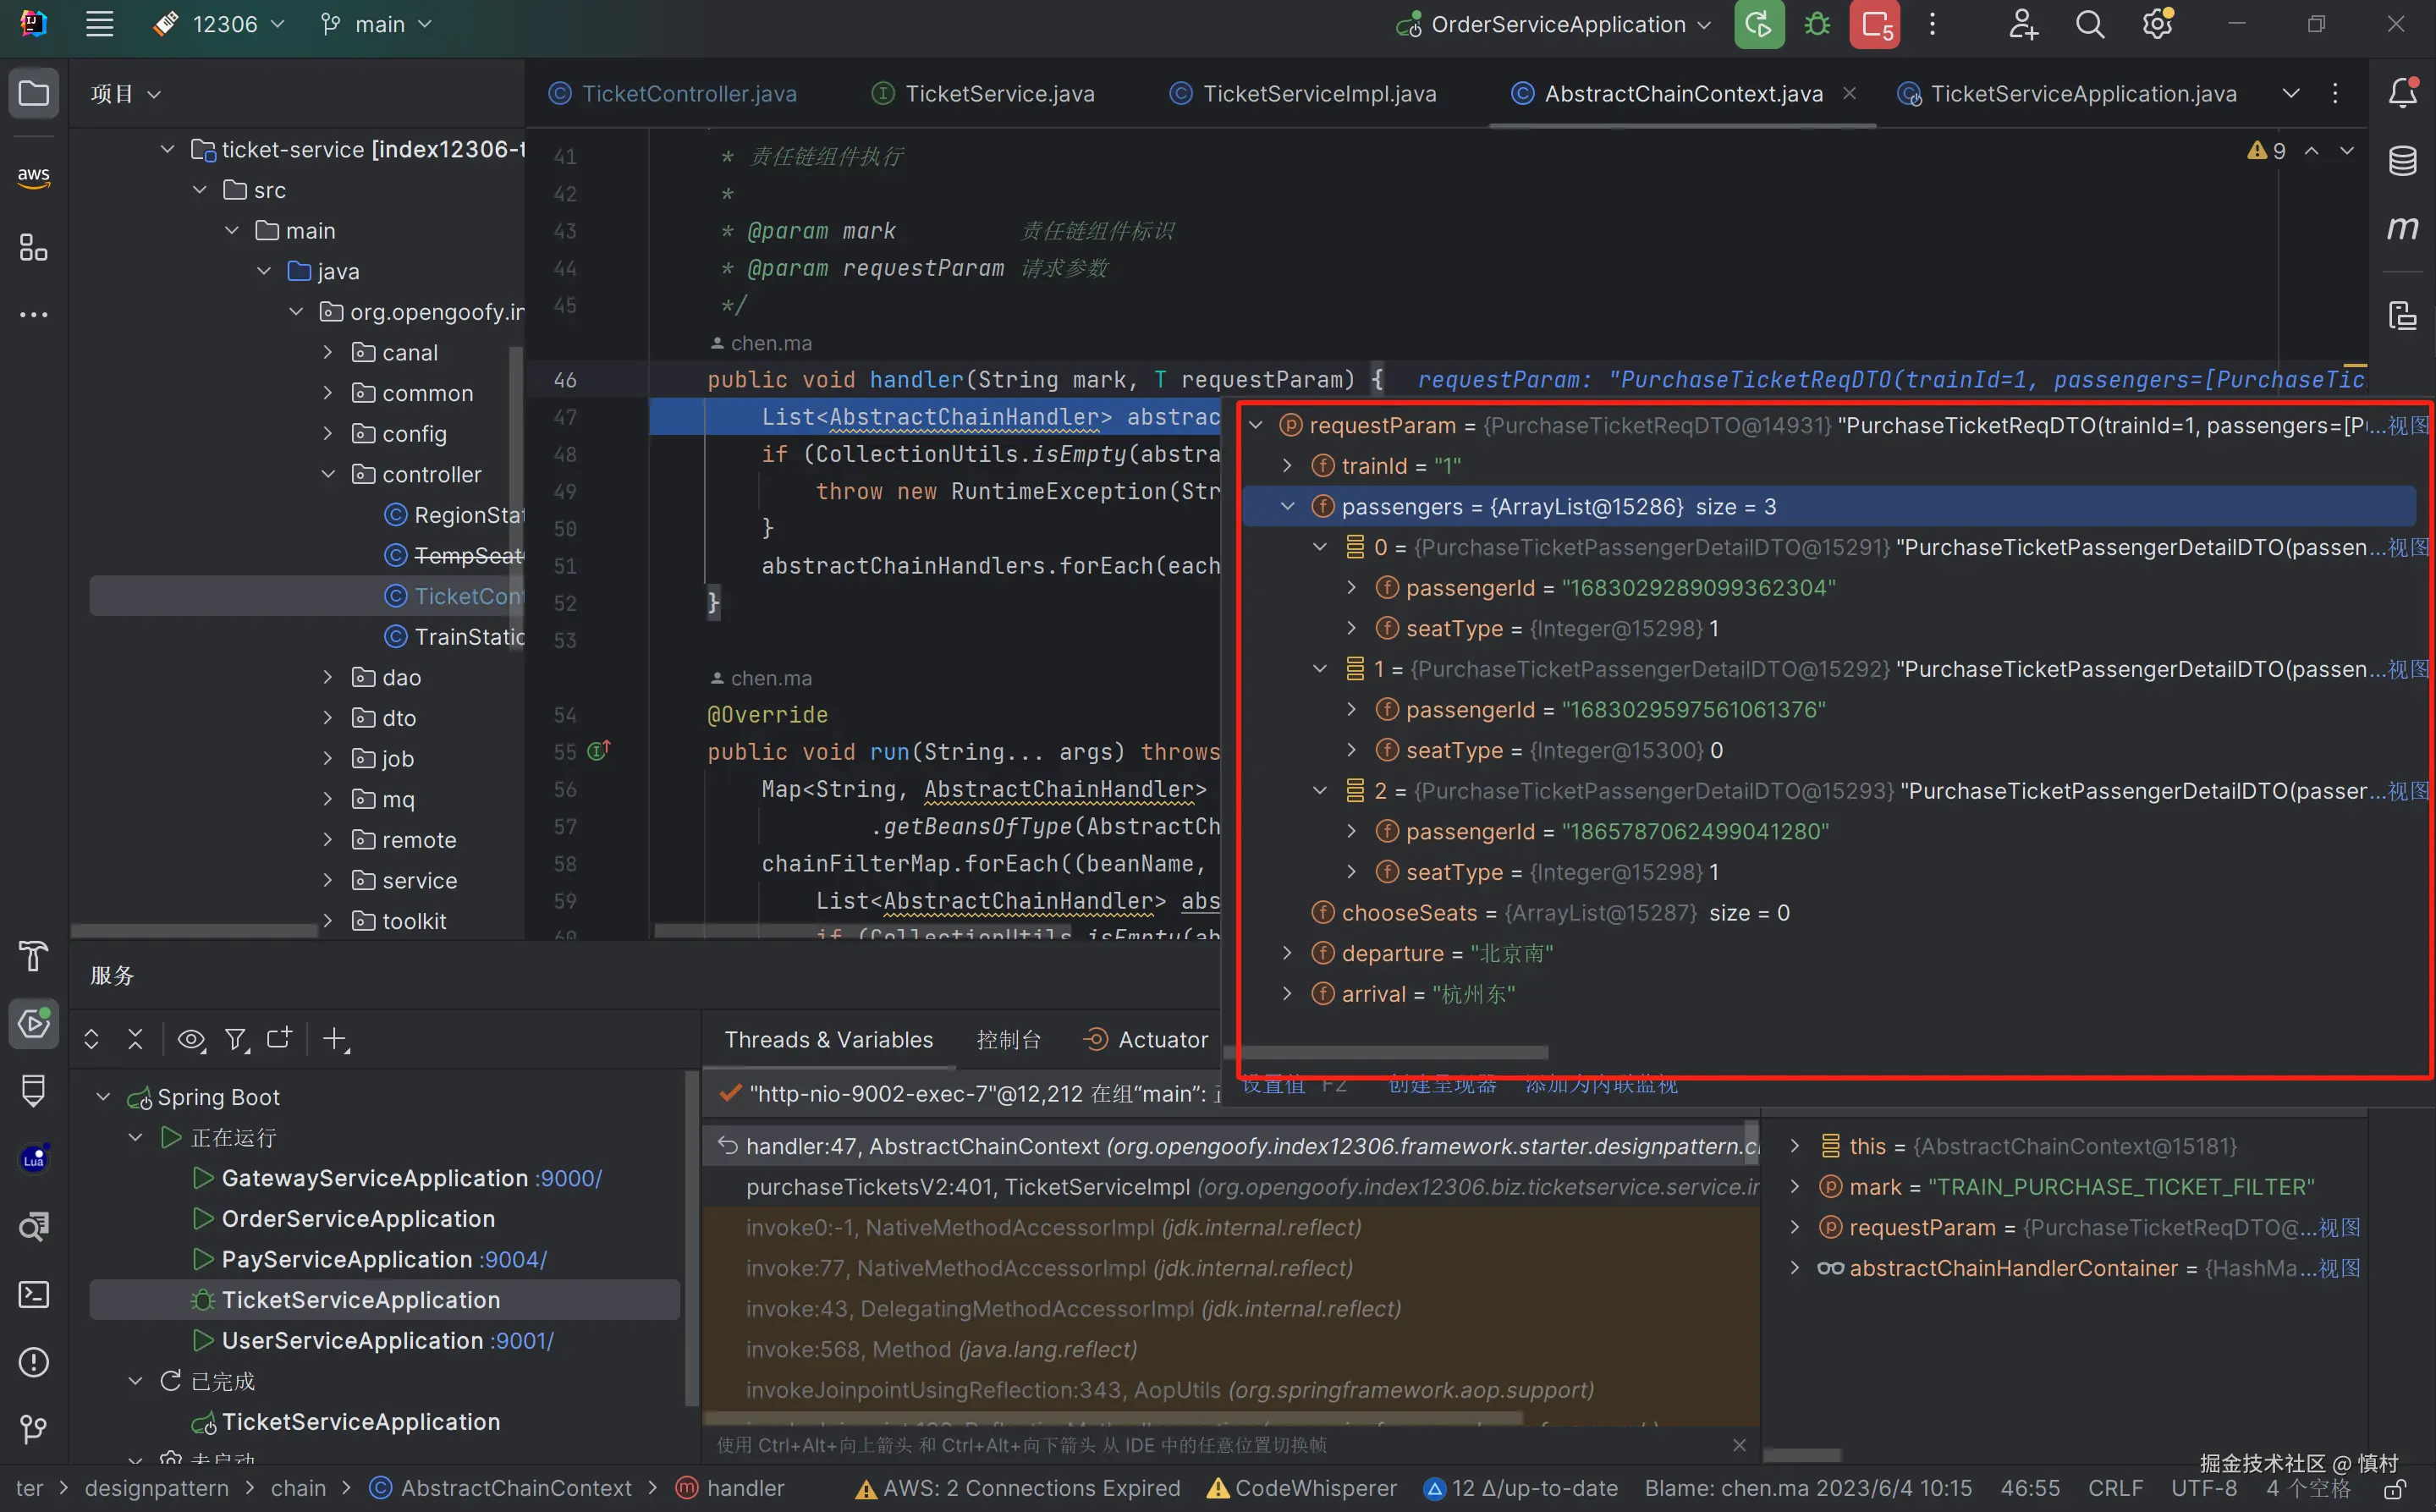Toggle the Services filter funnel icon

click(236, 1040)
